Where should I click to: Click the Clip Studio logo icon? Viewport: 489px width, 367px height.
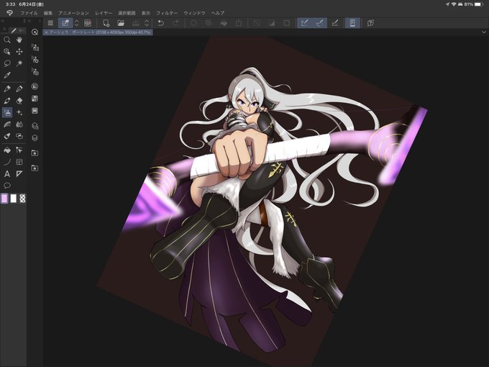click(9, 13)
